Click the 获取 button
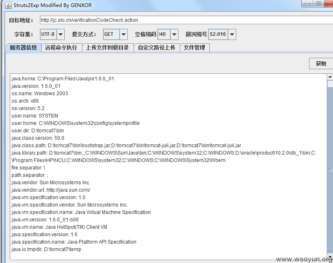This screenshot has width=333, height=263. coord(321,63)
